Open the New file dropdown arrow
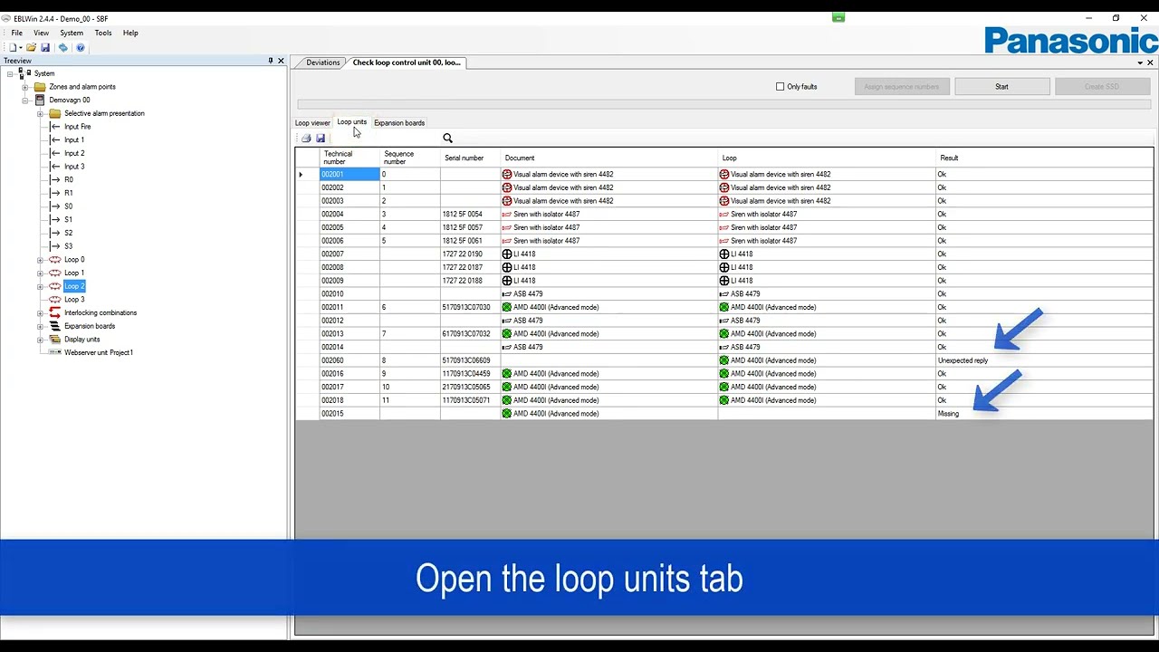 (21, 48)
